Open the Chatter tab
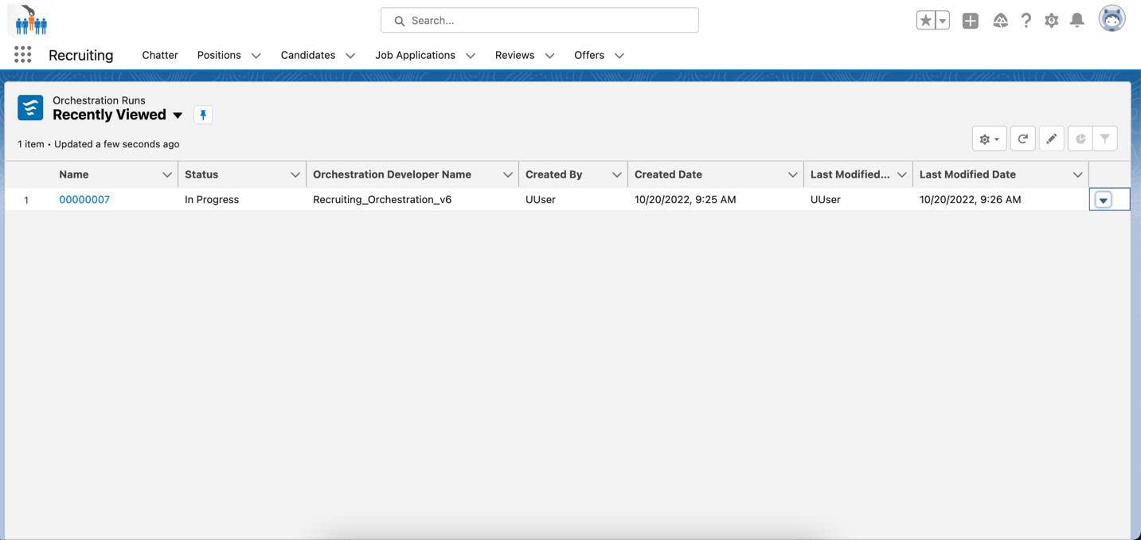Image resolution: width=1141 pixels, height=540 pixels. pyautogui.click(x=160, y=55)
